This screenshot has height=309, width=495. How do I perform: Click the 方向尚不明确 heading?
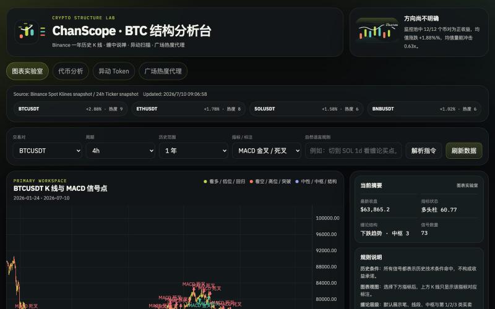pyautogui.click(x=421, y=19)
